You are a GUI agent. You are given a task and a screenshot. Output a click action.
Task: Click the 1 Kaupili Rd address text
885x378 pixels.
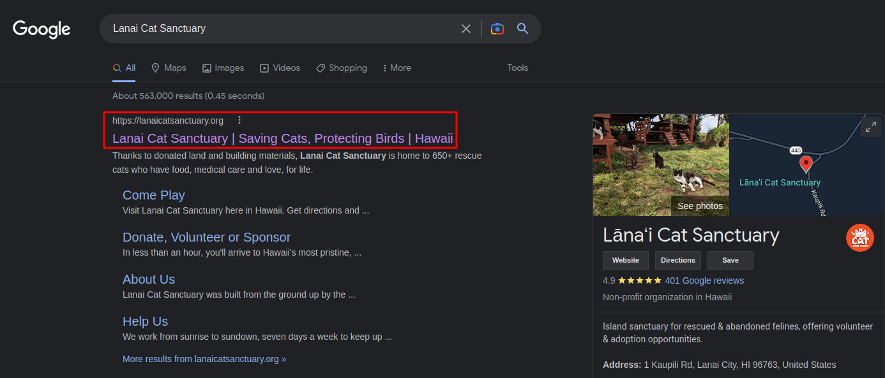pyautogui.click(x=739, y=365)
